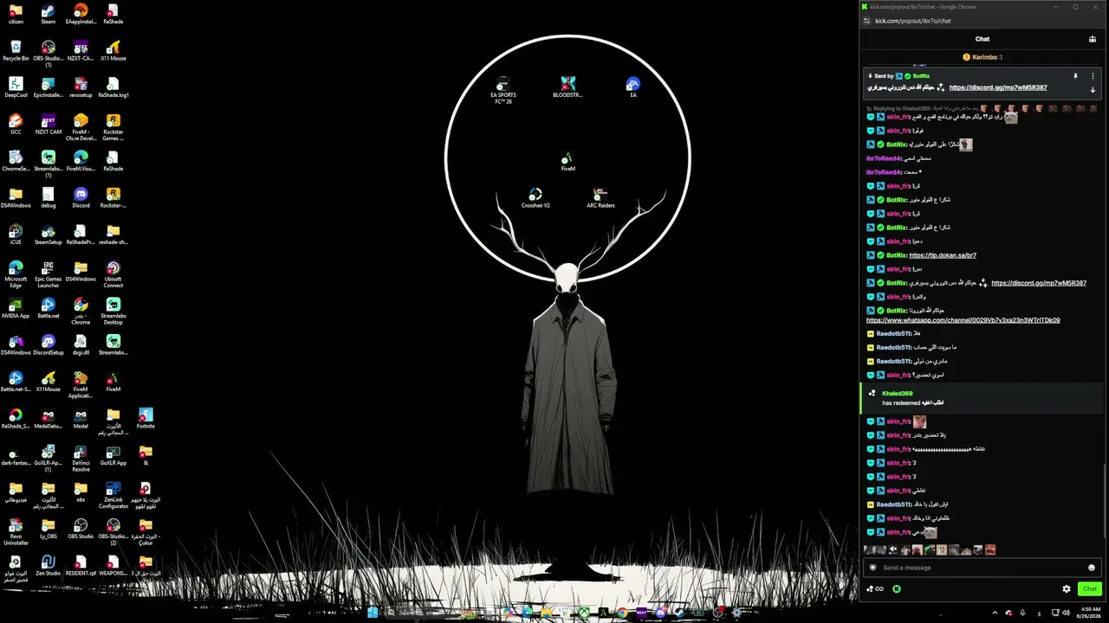Screen dimensions: 1109x623
Task: Click the kick.com address bar URL
Action: (x=913, y=21)
